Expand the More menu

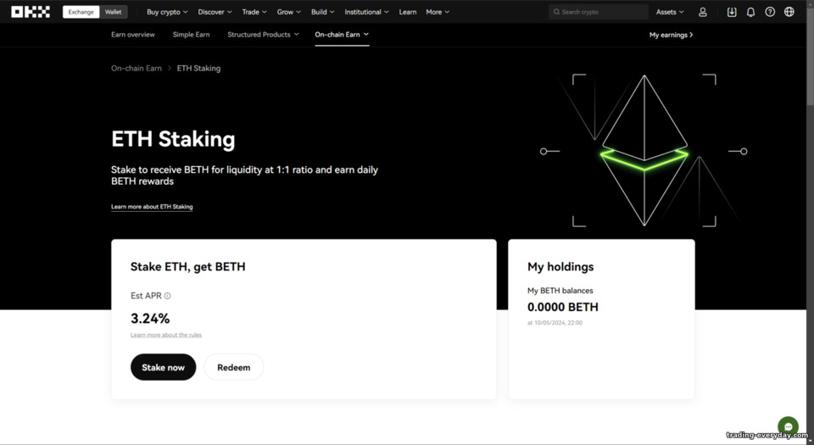pos(438,12)
